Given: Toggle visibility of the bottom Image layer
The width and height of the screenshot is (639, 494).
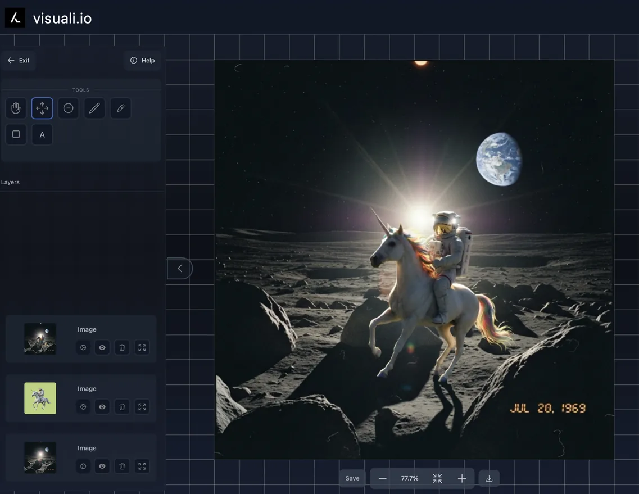Looking at the screenshot, I should coord(102,465).
